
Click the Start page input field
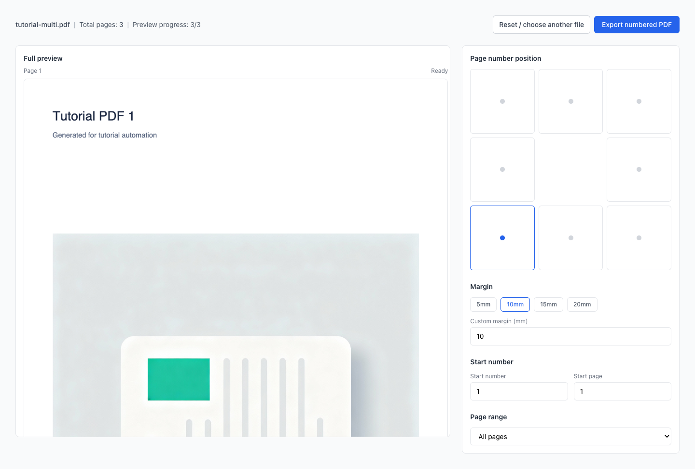(622, 391)
